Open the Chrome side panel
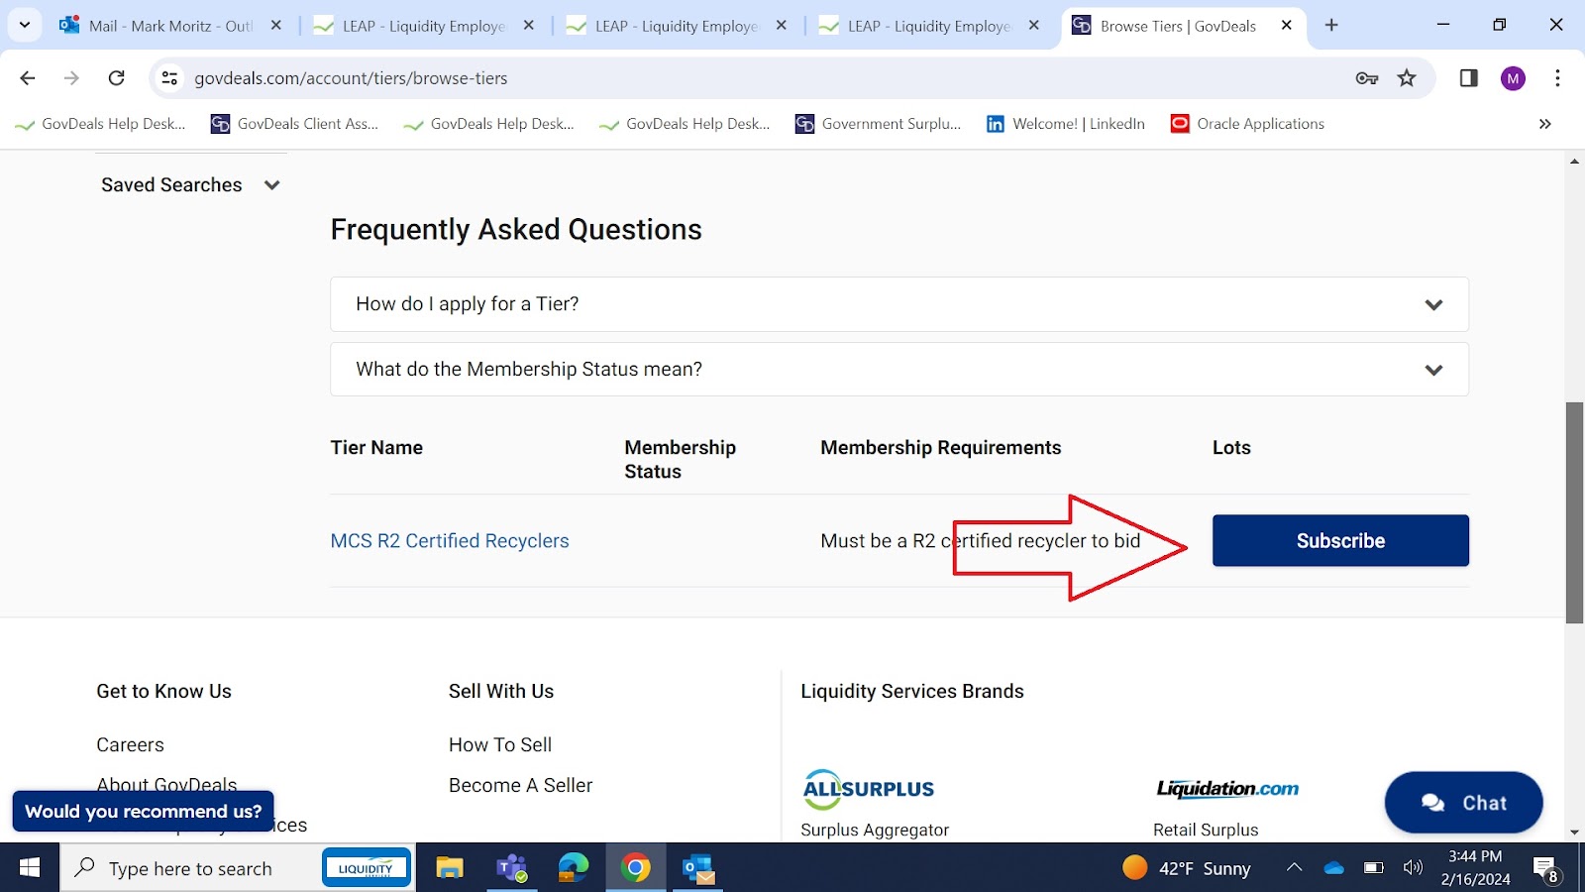 click(x=1469, y=78)
